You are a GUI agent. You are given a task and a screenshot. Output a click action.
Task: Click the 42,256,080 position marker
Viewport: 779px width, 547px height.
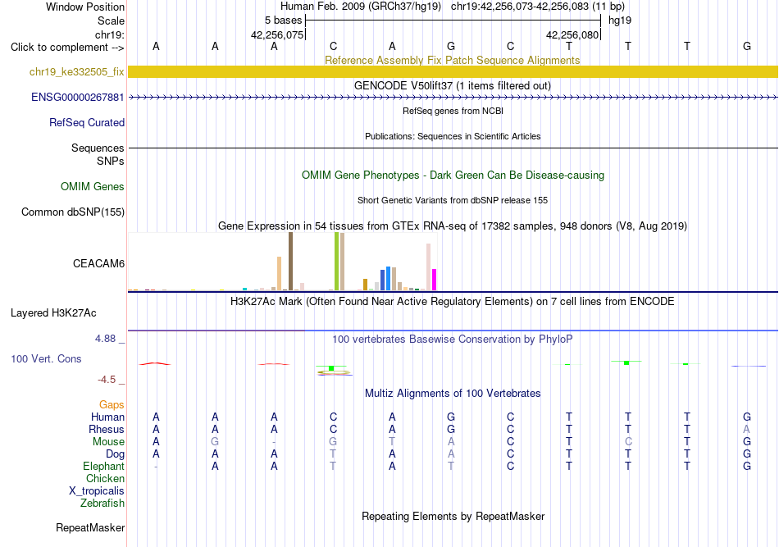pos(572,34)
